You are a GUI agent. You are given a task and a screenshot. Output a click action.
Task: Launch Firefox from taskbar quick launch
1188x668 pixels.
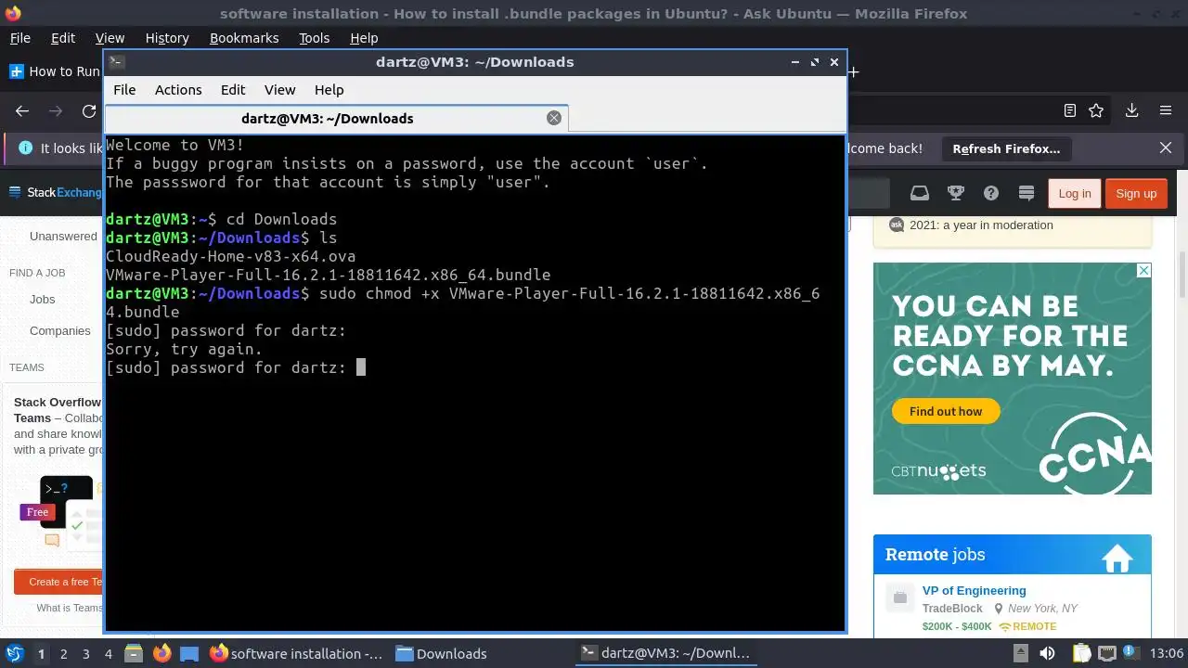pos(161,653)
